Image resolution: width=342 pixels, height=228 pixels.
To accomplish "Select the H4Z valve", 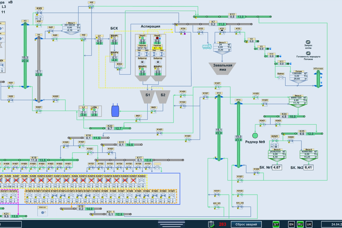I will [x=84, y=39].
